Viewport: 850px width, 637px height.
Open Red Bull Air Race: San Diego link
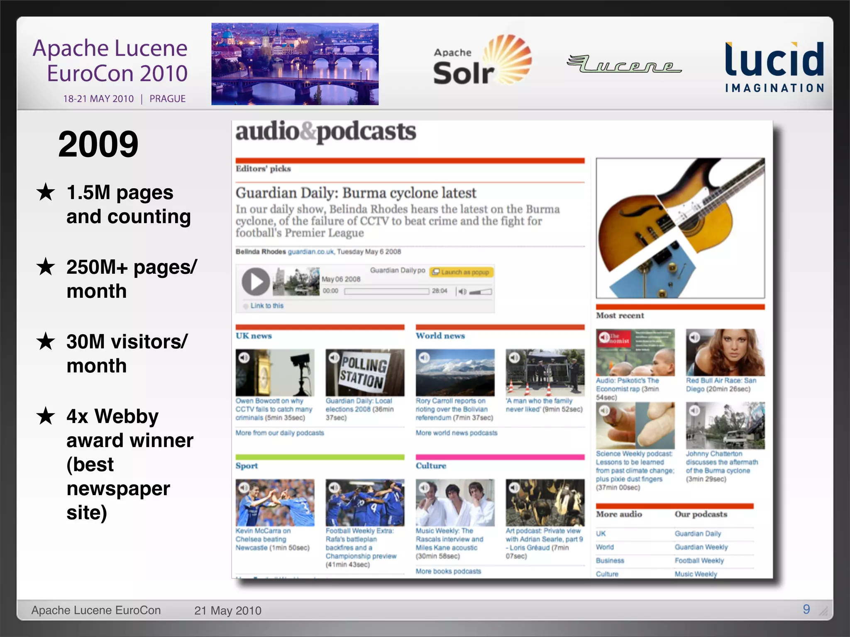pyautogui.click(x=721, y=385)
